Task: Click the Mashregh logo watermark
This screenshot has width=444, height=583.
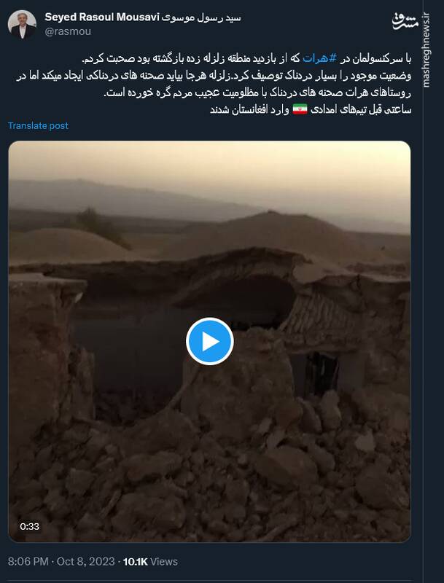Action: coord(405,21)
